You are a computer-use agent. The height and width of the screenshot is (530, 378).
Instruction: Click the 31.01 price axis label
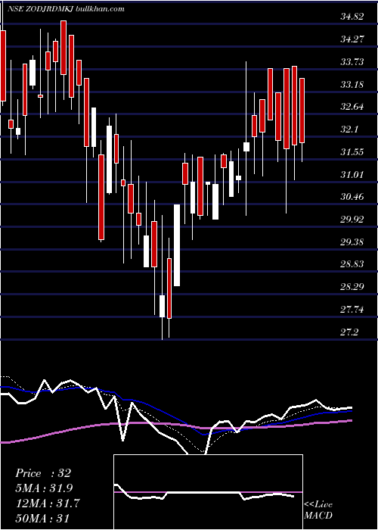click(x=352, y=174)
